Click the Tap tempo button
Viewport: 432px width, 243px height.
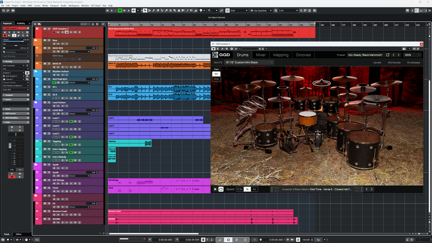point(318,239)
